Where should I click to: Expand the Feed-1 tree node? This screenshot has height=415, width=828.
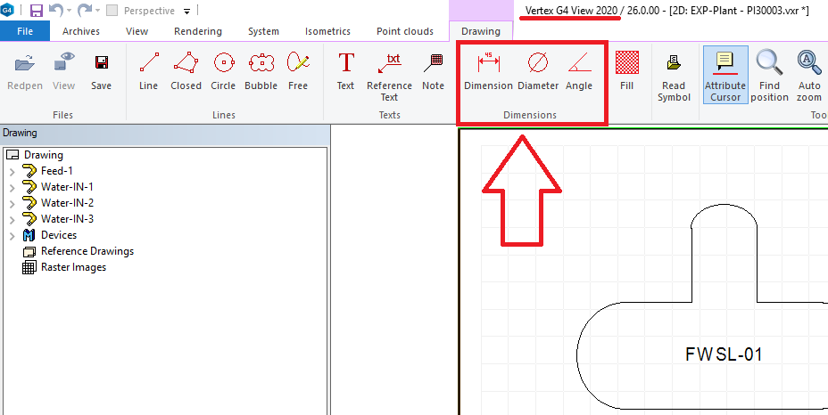[x=12, y=171]
